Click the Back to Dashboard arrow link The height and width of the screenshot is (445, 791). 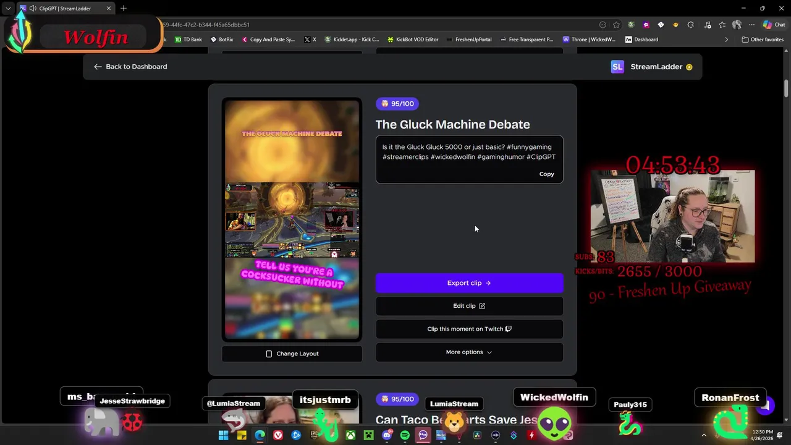click(x=130, y=66)
